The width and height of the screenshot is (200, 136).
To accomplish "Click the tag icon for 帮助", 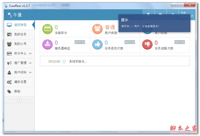I will (x=9, y=92).
